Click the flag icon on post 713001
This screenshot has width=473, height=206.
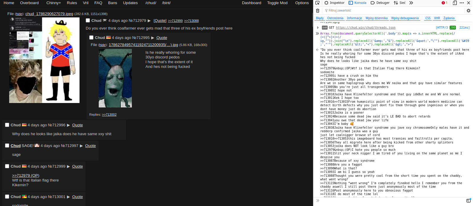click(x=24, y=197)
